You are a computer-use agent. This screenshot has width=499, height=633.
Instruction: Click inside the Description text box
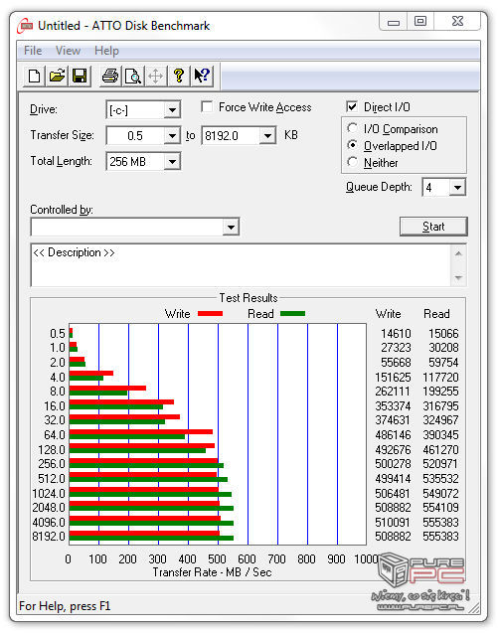pos(241,265)
